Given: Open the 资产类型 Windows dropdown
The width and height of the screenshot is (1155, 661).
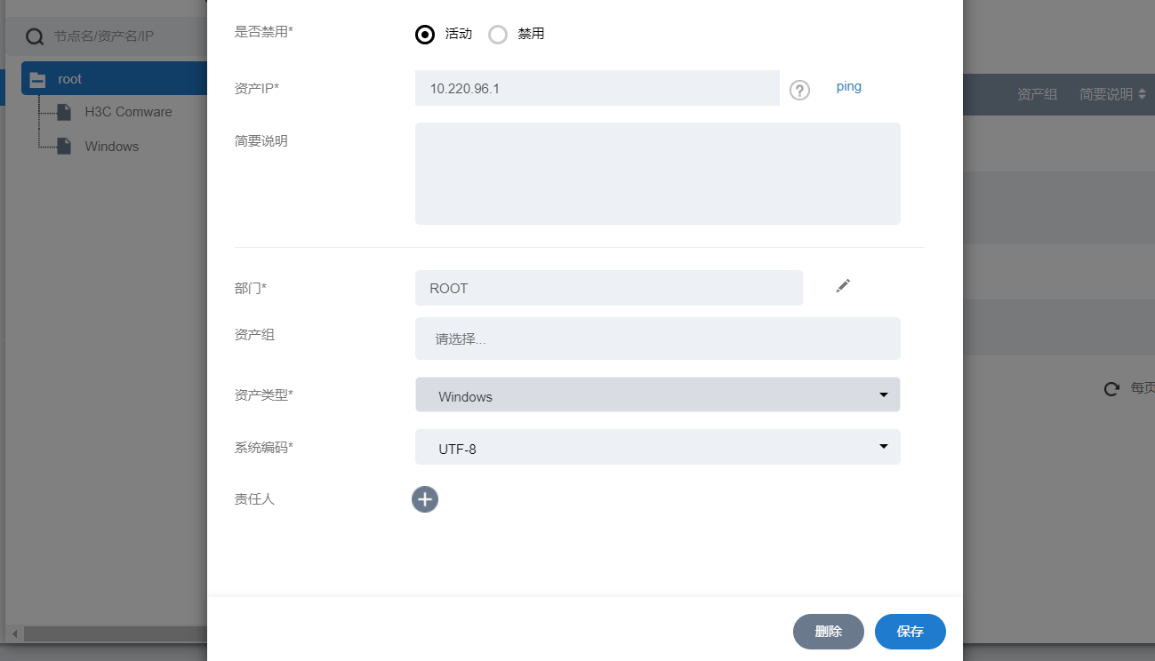Looking at the screenshot, I should tap(657, 395).
